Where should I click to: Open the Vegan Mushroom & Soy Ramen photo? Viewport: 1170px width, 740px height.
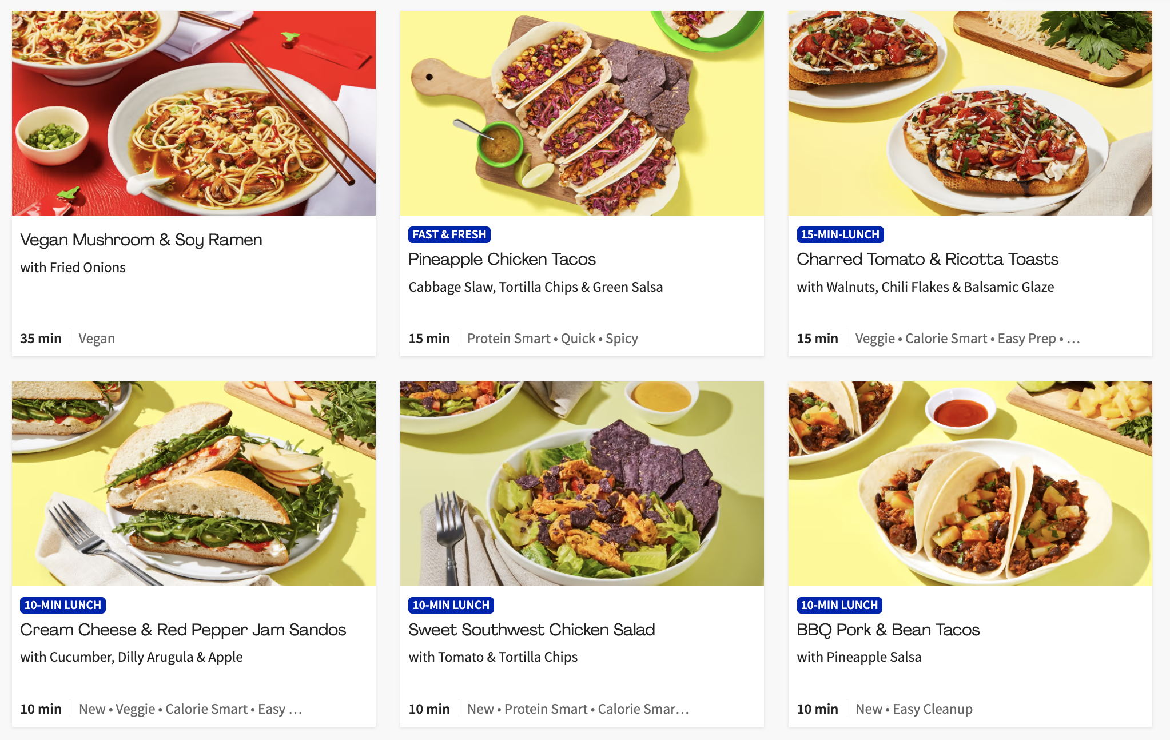pos(194,113)
